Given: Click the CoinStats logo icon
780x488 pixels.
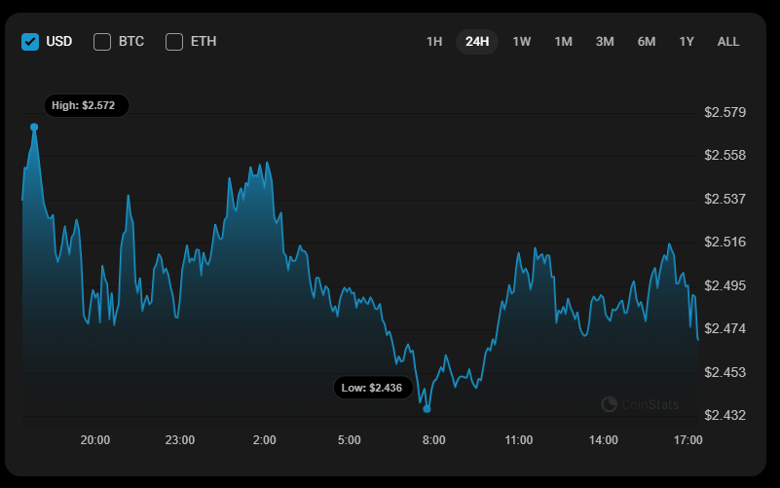Looking at the screenshot, I should point(610,404).
